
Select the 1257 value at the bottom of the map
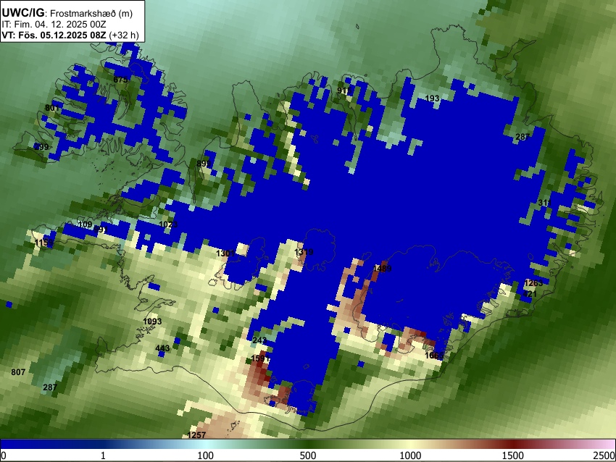(196, 435)
